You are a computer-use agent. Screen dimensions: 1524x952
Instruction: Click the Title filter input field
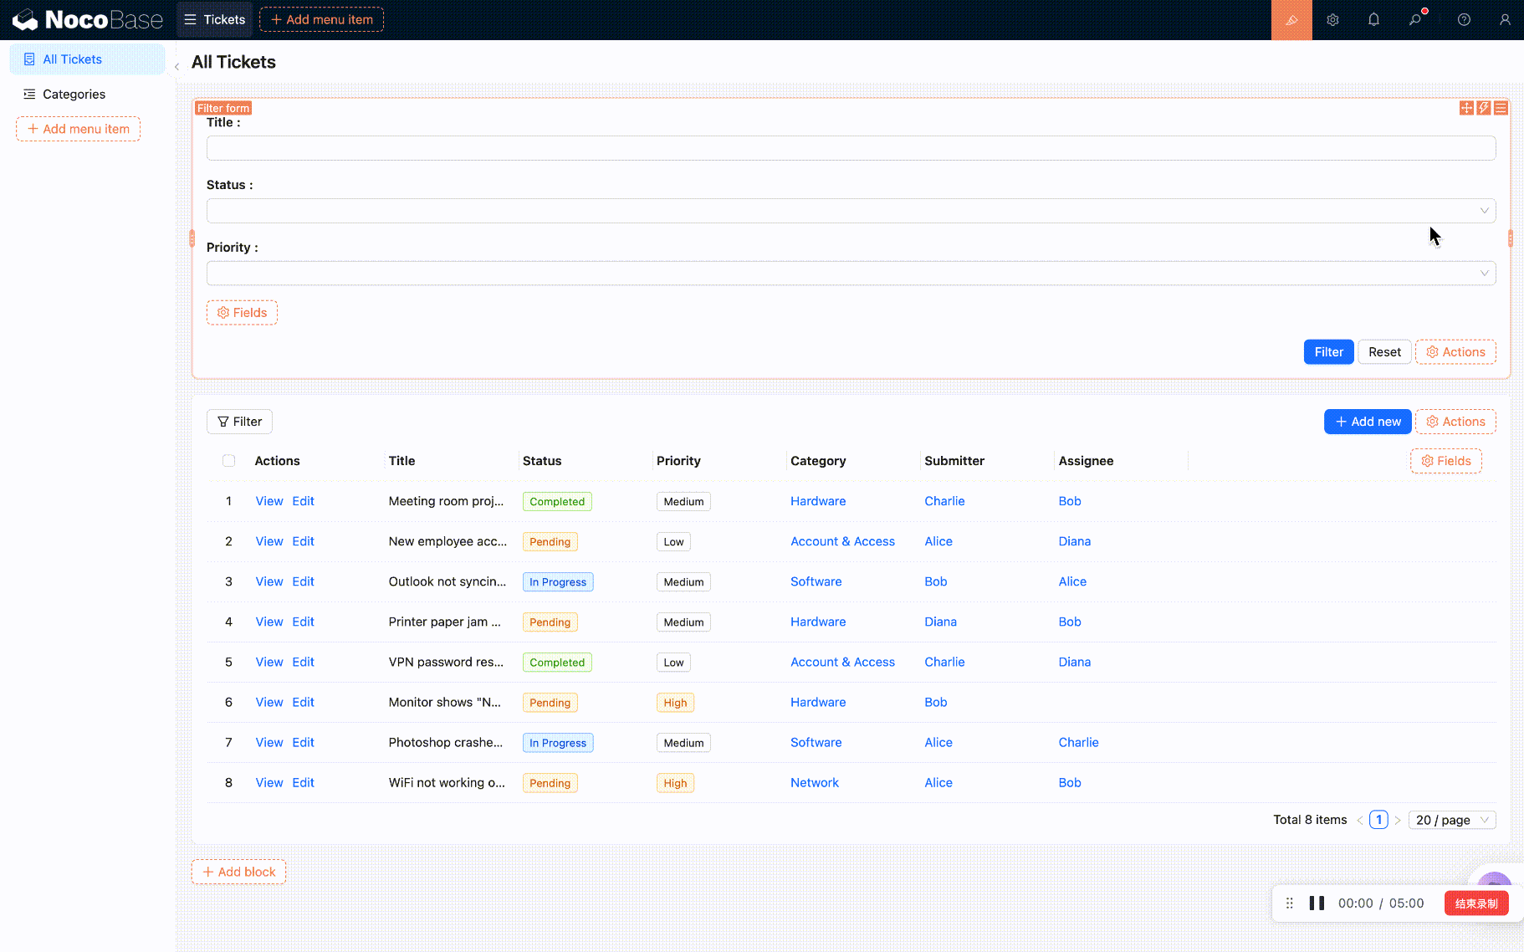851,149
